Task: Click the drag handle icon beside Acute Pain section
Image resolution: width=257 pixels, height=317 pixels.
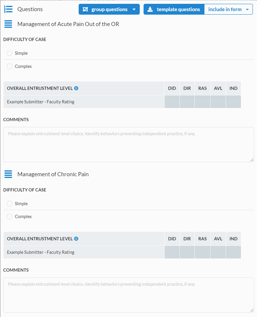Action: point(8,24)
